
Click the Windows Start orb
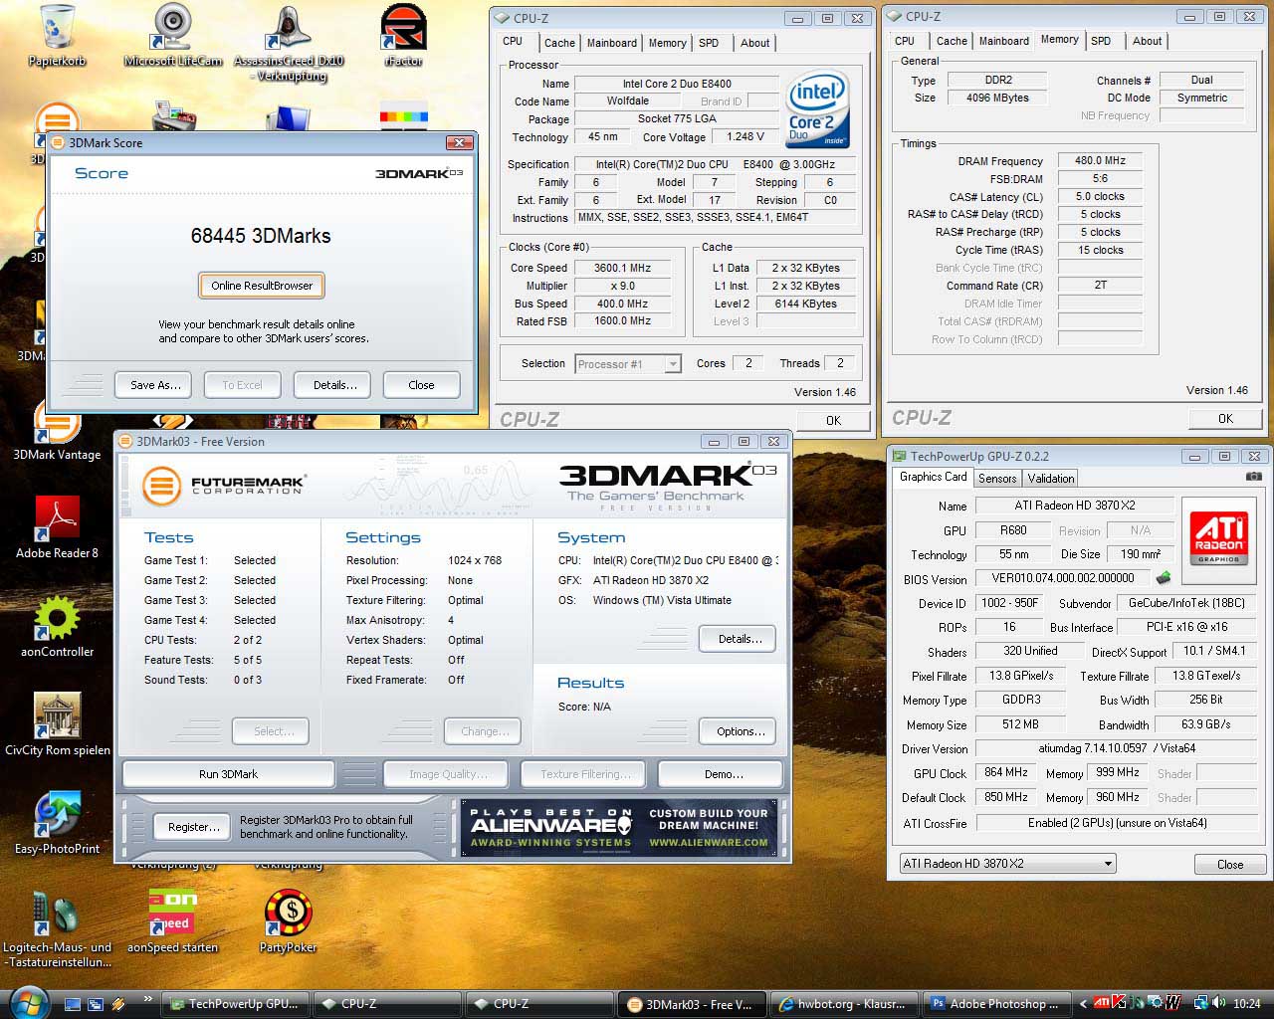[27, 1003]
